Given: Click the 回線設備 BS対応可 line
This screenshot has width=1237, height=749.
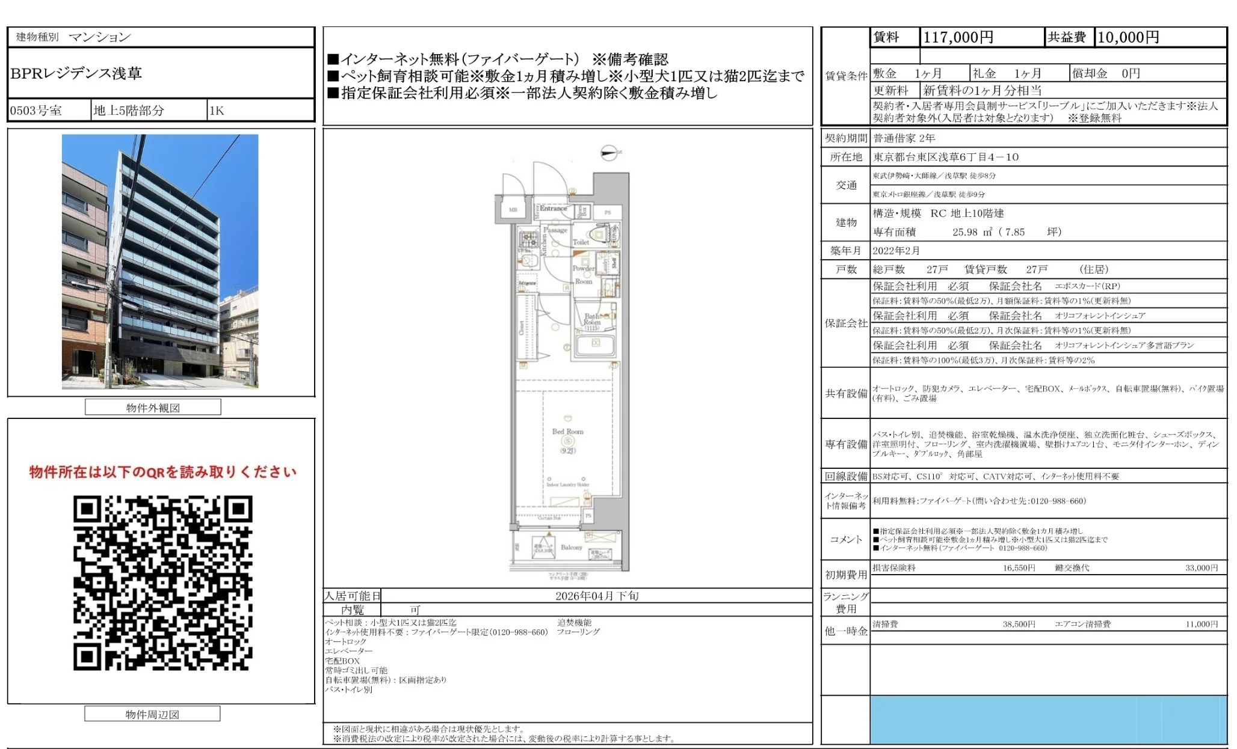Looking at the screenshot, I should 996,476.
